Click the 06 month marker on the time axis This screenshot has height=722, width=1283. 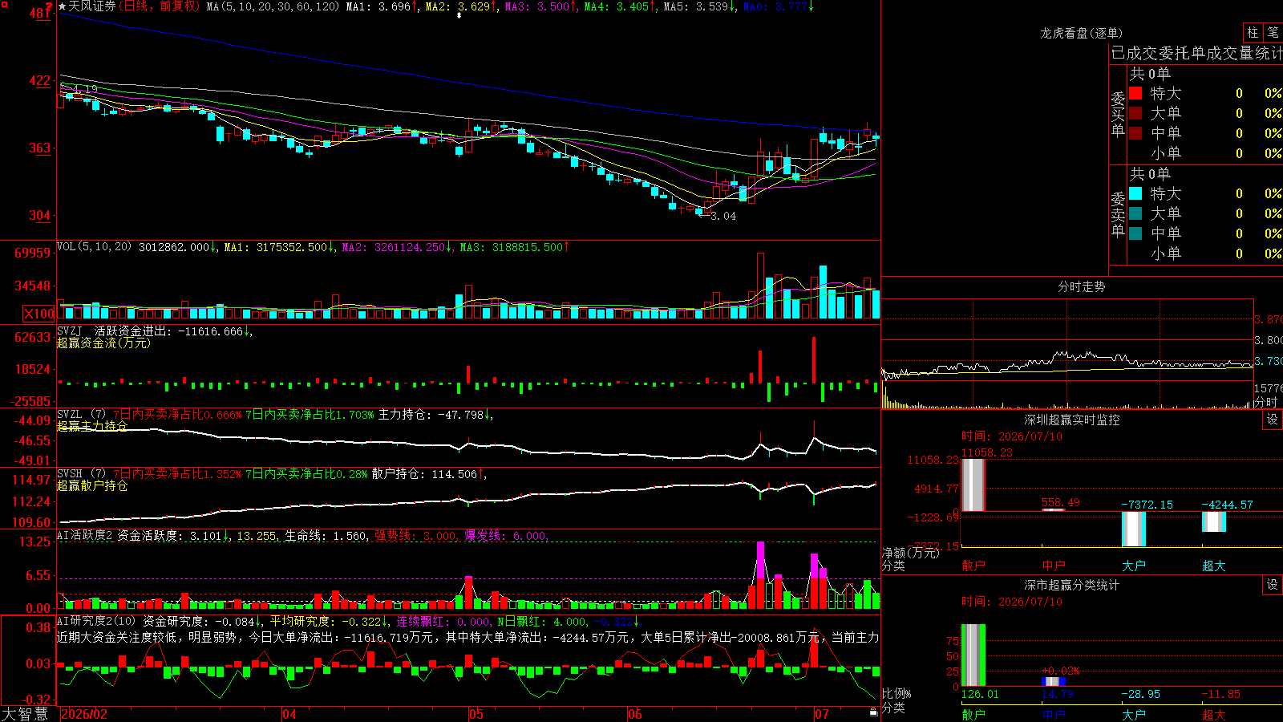pyautogui.click(x=635, y=714)
